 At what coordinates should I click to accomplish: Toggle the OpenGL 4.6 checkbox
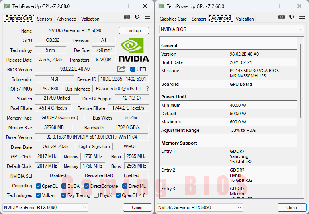(118, 195)
